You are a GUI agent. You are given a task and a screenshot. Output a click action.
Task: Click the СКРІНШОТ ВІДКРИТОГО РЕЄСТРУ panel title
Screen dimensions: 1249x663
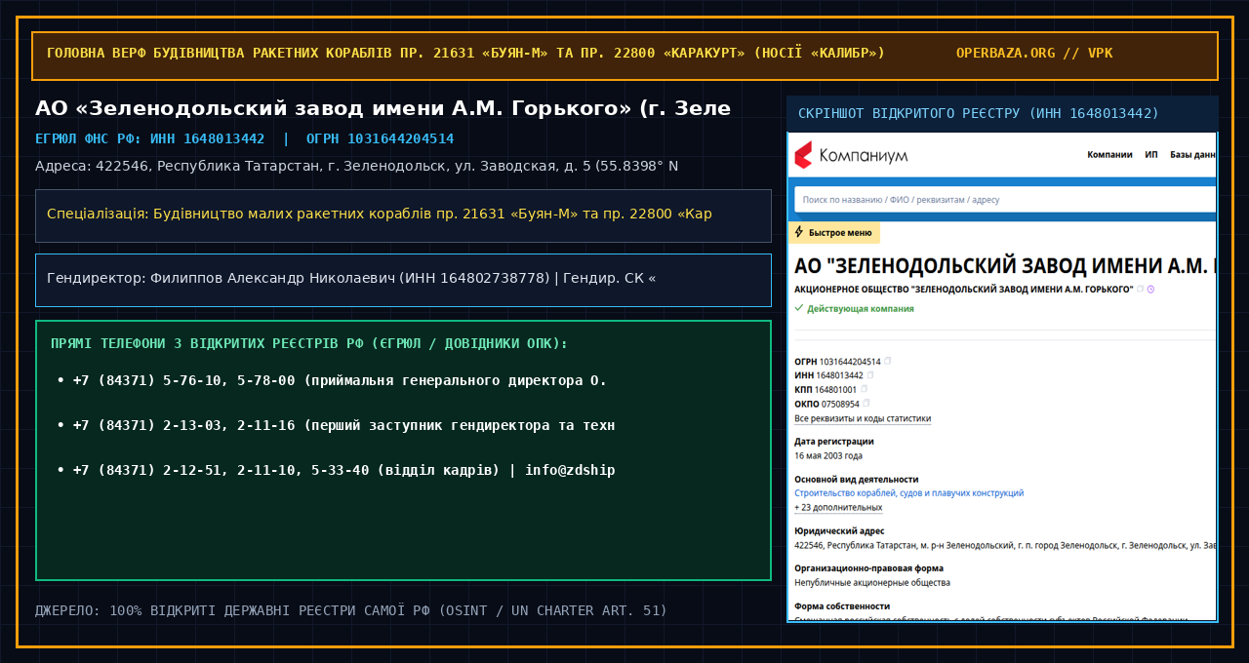tap(979, 113)
